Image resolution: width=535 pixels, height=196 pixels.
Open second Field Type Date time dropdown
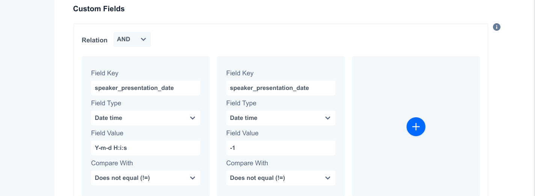coord(281,118)
